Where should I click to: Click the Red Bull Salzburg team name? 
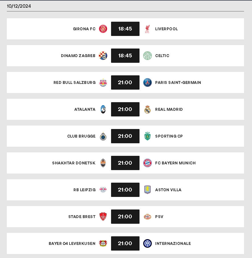75,82
